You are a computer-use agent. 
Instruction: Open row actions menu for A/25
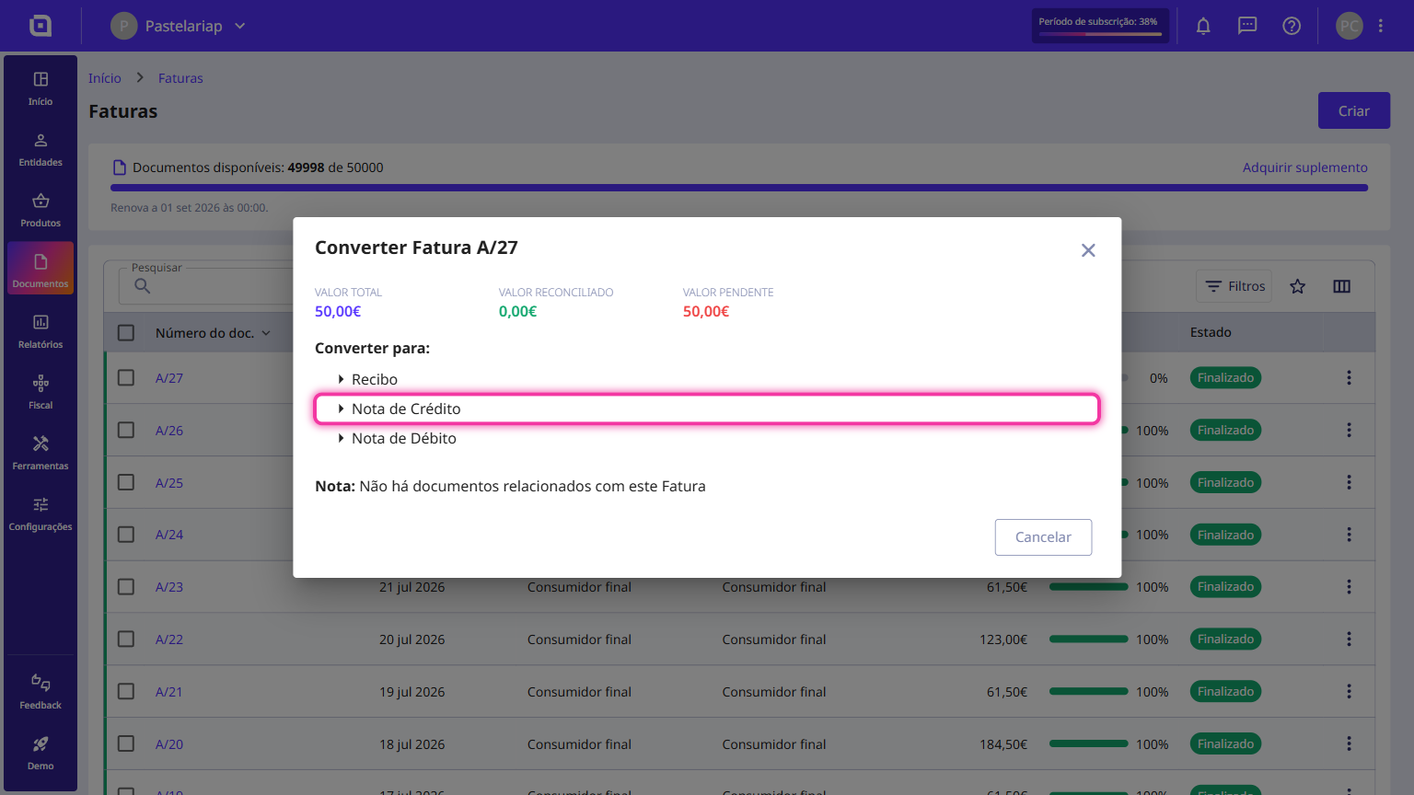pos(1349,482)
